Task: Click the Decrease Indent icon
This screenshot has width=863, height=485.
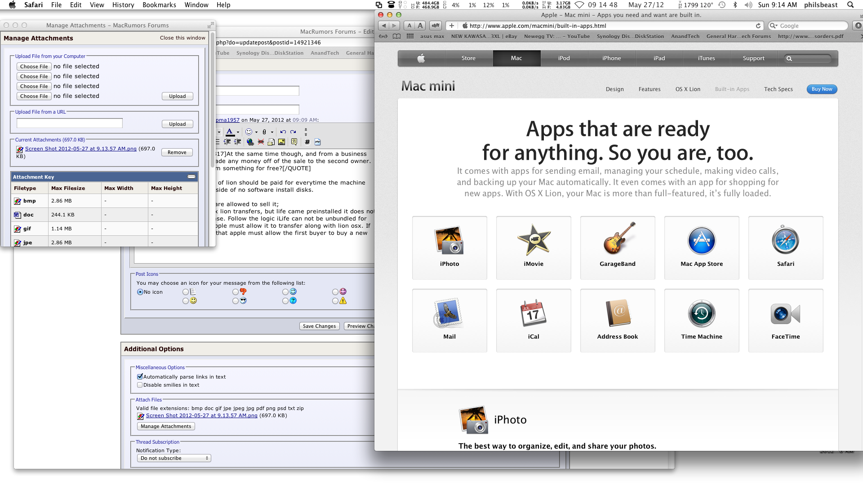Action: click(227, 142)
